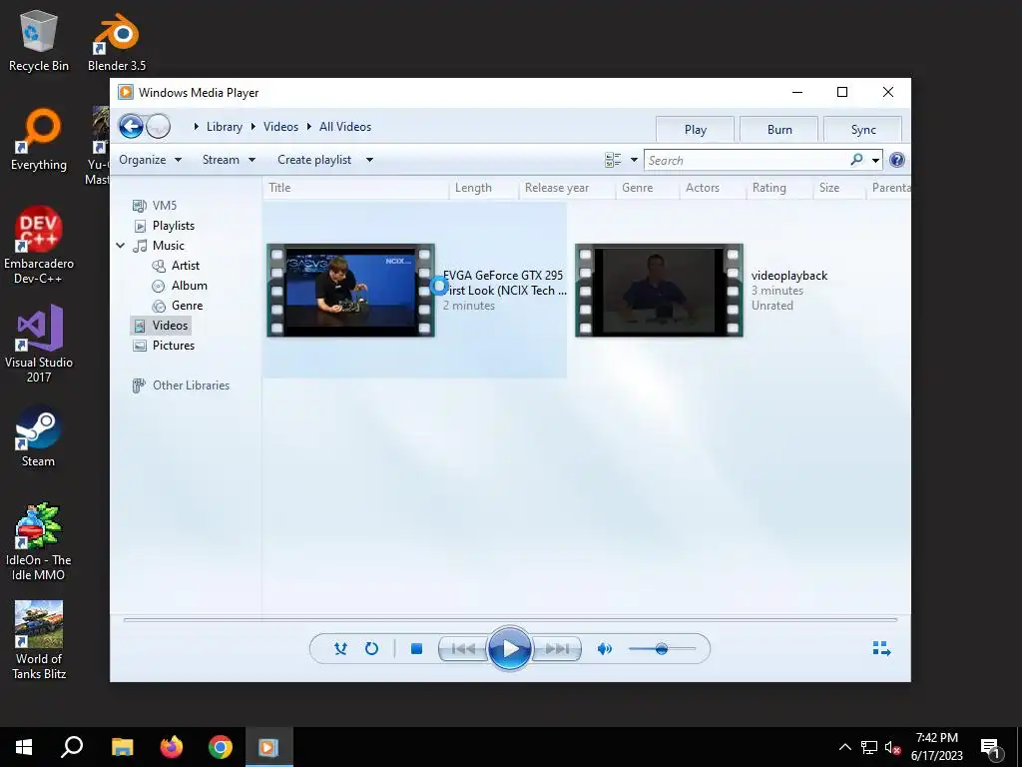
Task: Open the Recycle Bin desktop icon
Action: pyautogui.click(x=39, y=40)
